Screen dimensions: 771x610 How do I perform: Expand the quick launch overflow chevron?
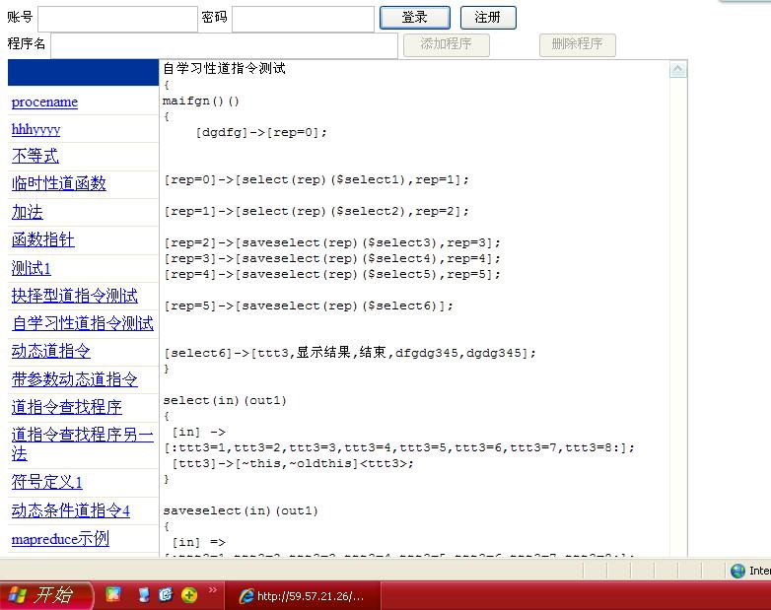212,590
